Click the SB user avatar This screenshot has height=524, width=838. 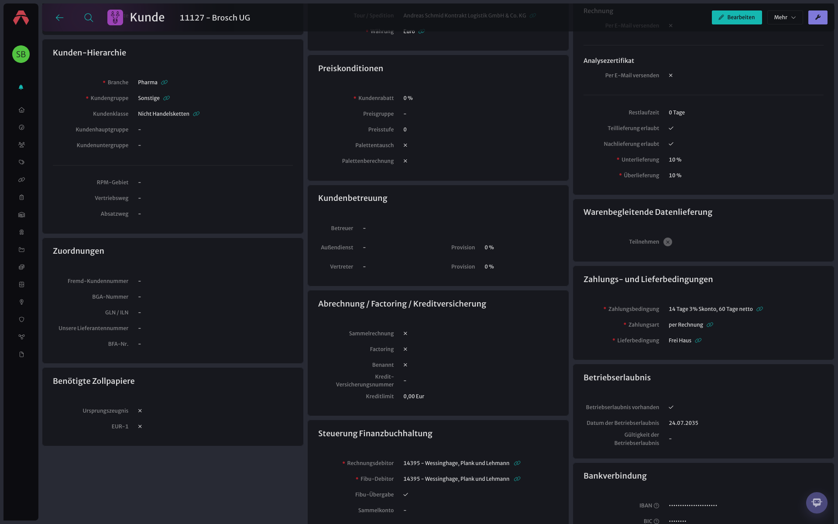[x=21, y=54]
